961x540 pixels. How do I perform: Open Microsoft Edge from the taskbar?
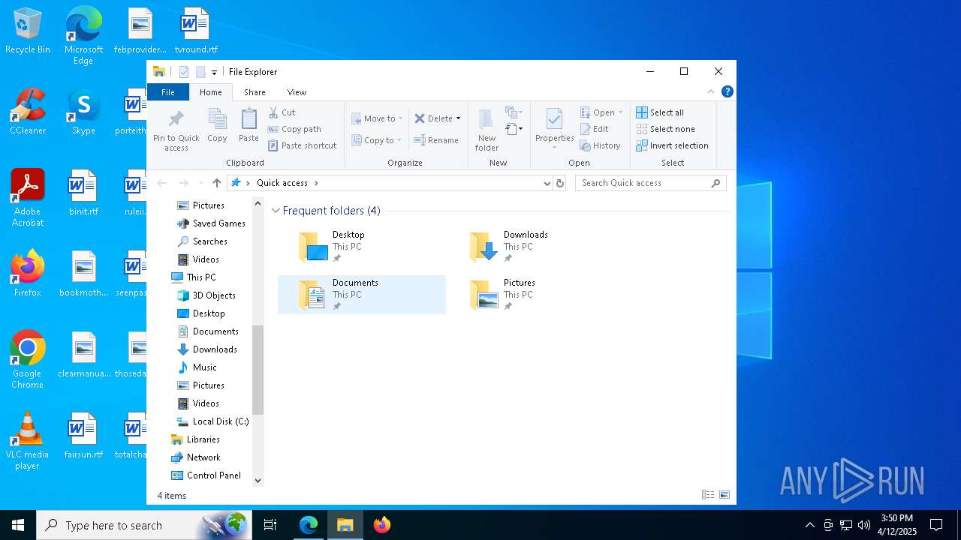[x=309, y=525]
